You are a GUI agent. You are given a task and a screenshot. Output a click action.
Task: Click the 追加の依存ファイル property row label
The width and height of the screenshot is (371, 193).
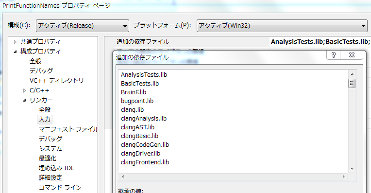pyautogui.click(x=143, y=42)
